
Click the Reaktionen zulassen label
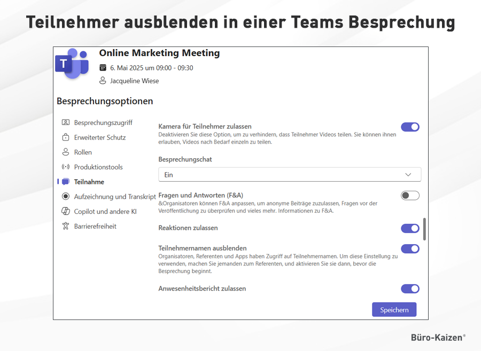coord(188,228)
